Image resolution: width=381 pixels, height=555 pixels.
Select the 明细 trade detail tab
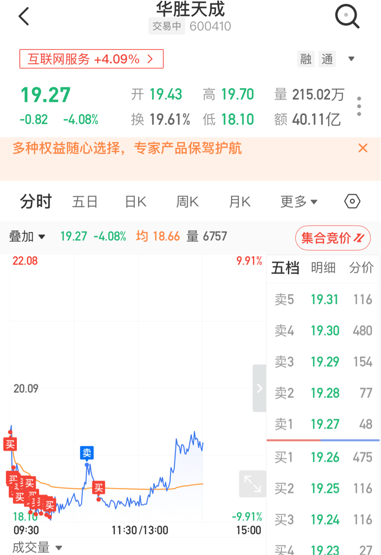point(324,268)
